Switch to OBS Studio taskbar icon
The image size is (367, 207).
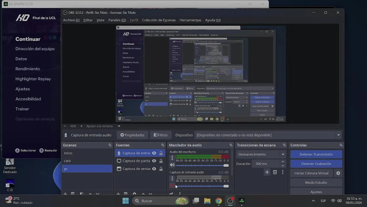tap(230, 201)
